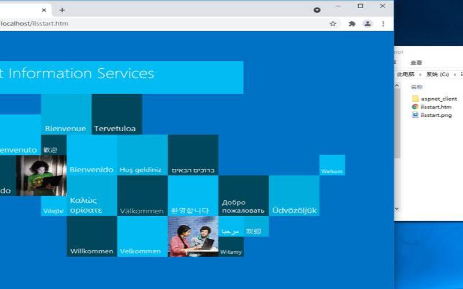Click the round dropdown icon in Chrome's title bar
Viewport: 463px width, 289px height.
tap(317, 10)
